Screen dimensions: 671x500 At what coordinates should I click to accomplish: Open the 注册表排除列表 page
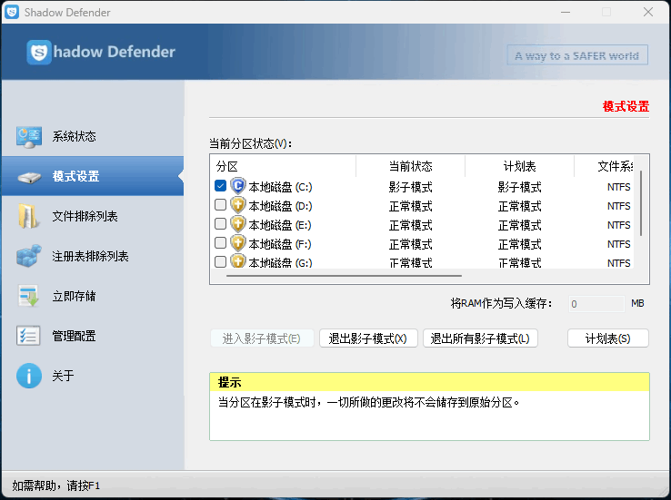[x=93, y=256]
